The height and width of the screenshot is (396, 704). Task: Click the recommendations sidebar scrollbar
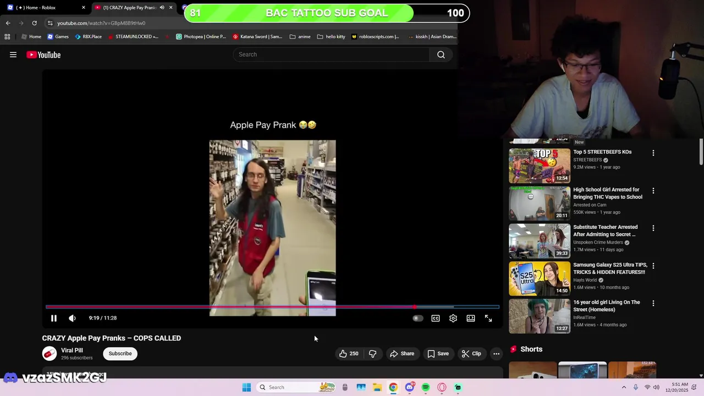click(701, 152)
